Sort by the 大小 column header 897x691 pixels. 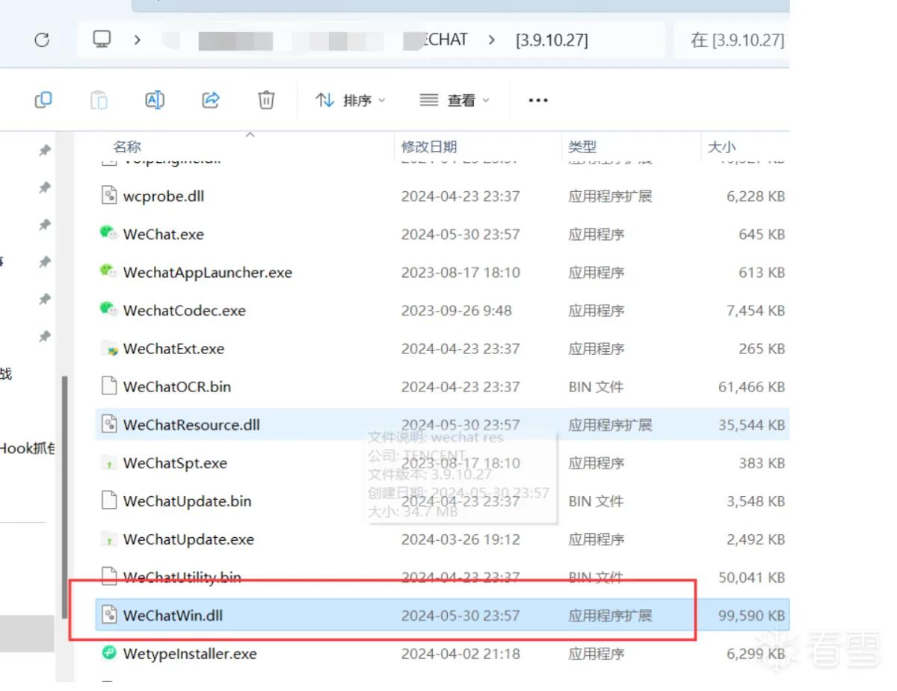click(x=721, y=147)
